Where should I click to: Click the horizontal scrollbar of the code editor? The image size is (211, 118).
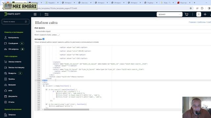(x=67, y=109)
